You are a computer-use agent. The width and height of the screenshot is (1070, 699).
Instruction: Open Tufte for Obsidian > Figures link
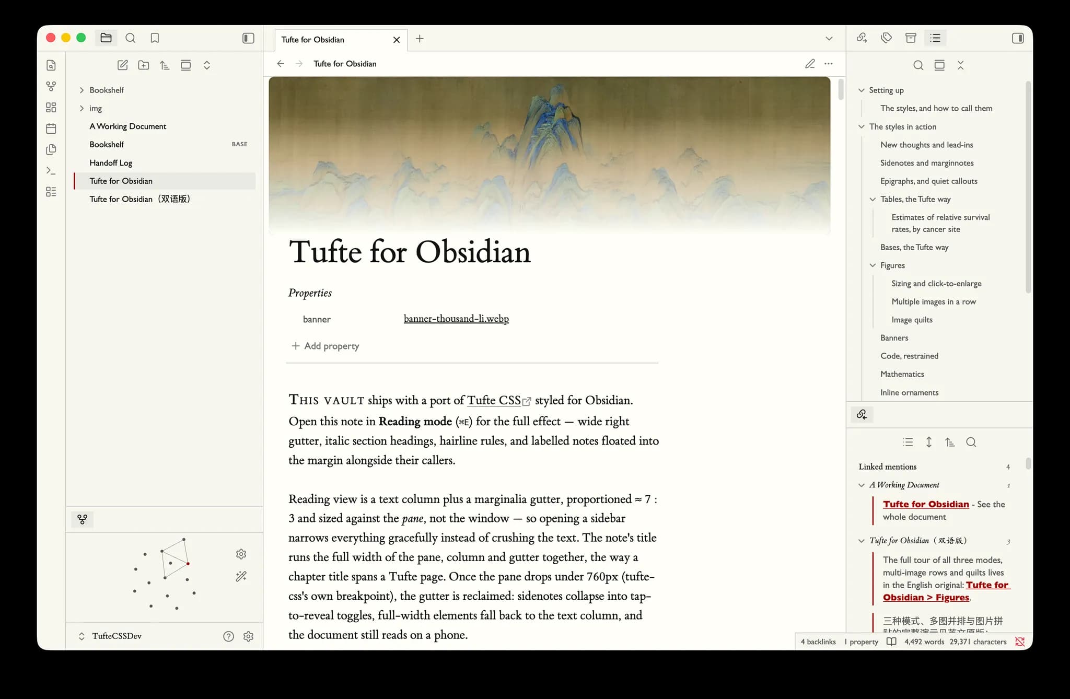coord(946,591)
